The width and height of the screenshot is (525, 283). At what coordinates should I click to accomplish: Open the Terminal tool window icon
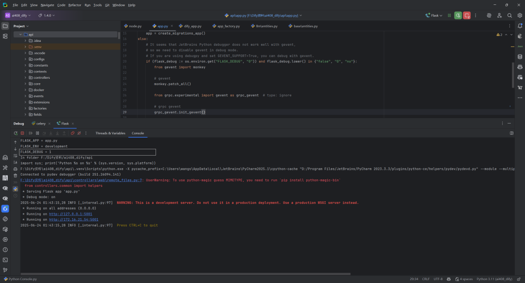click(5, 260)
